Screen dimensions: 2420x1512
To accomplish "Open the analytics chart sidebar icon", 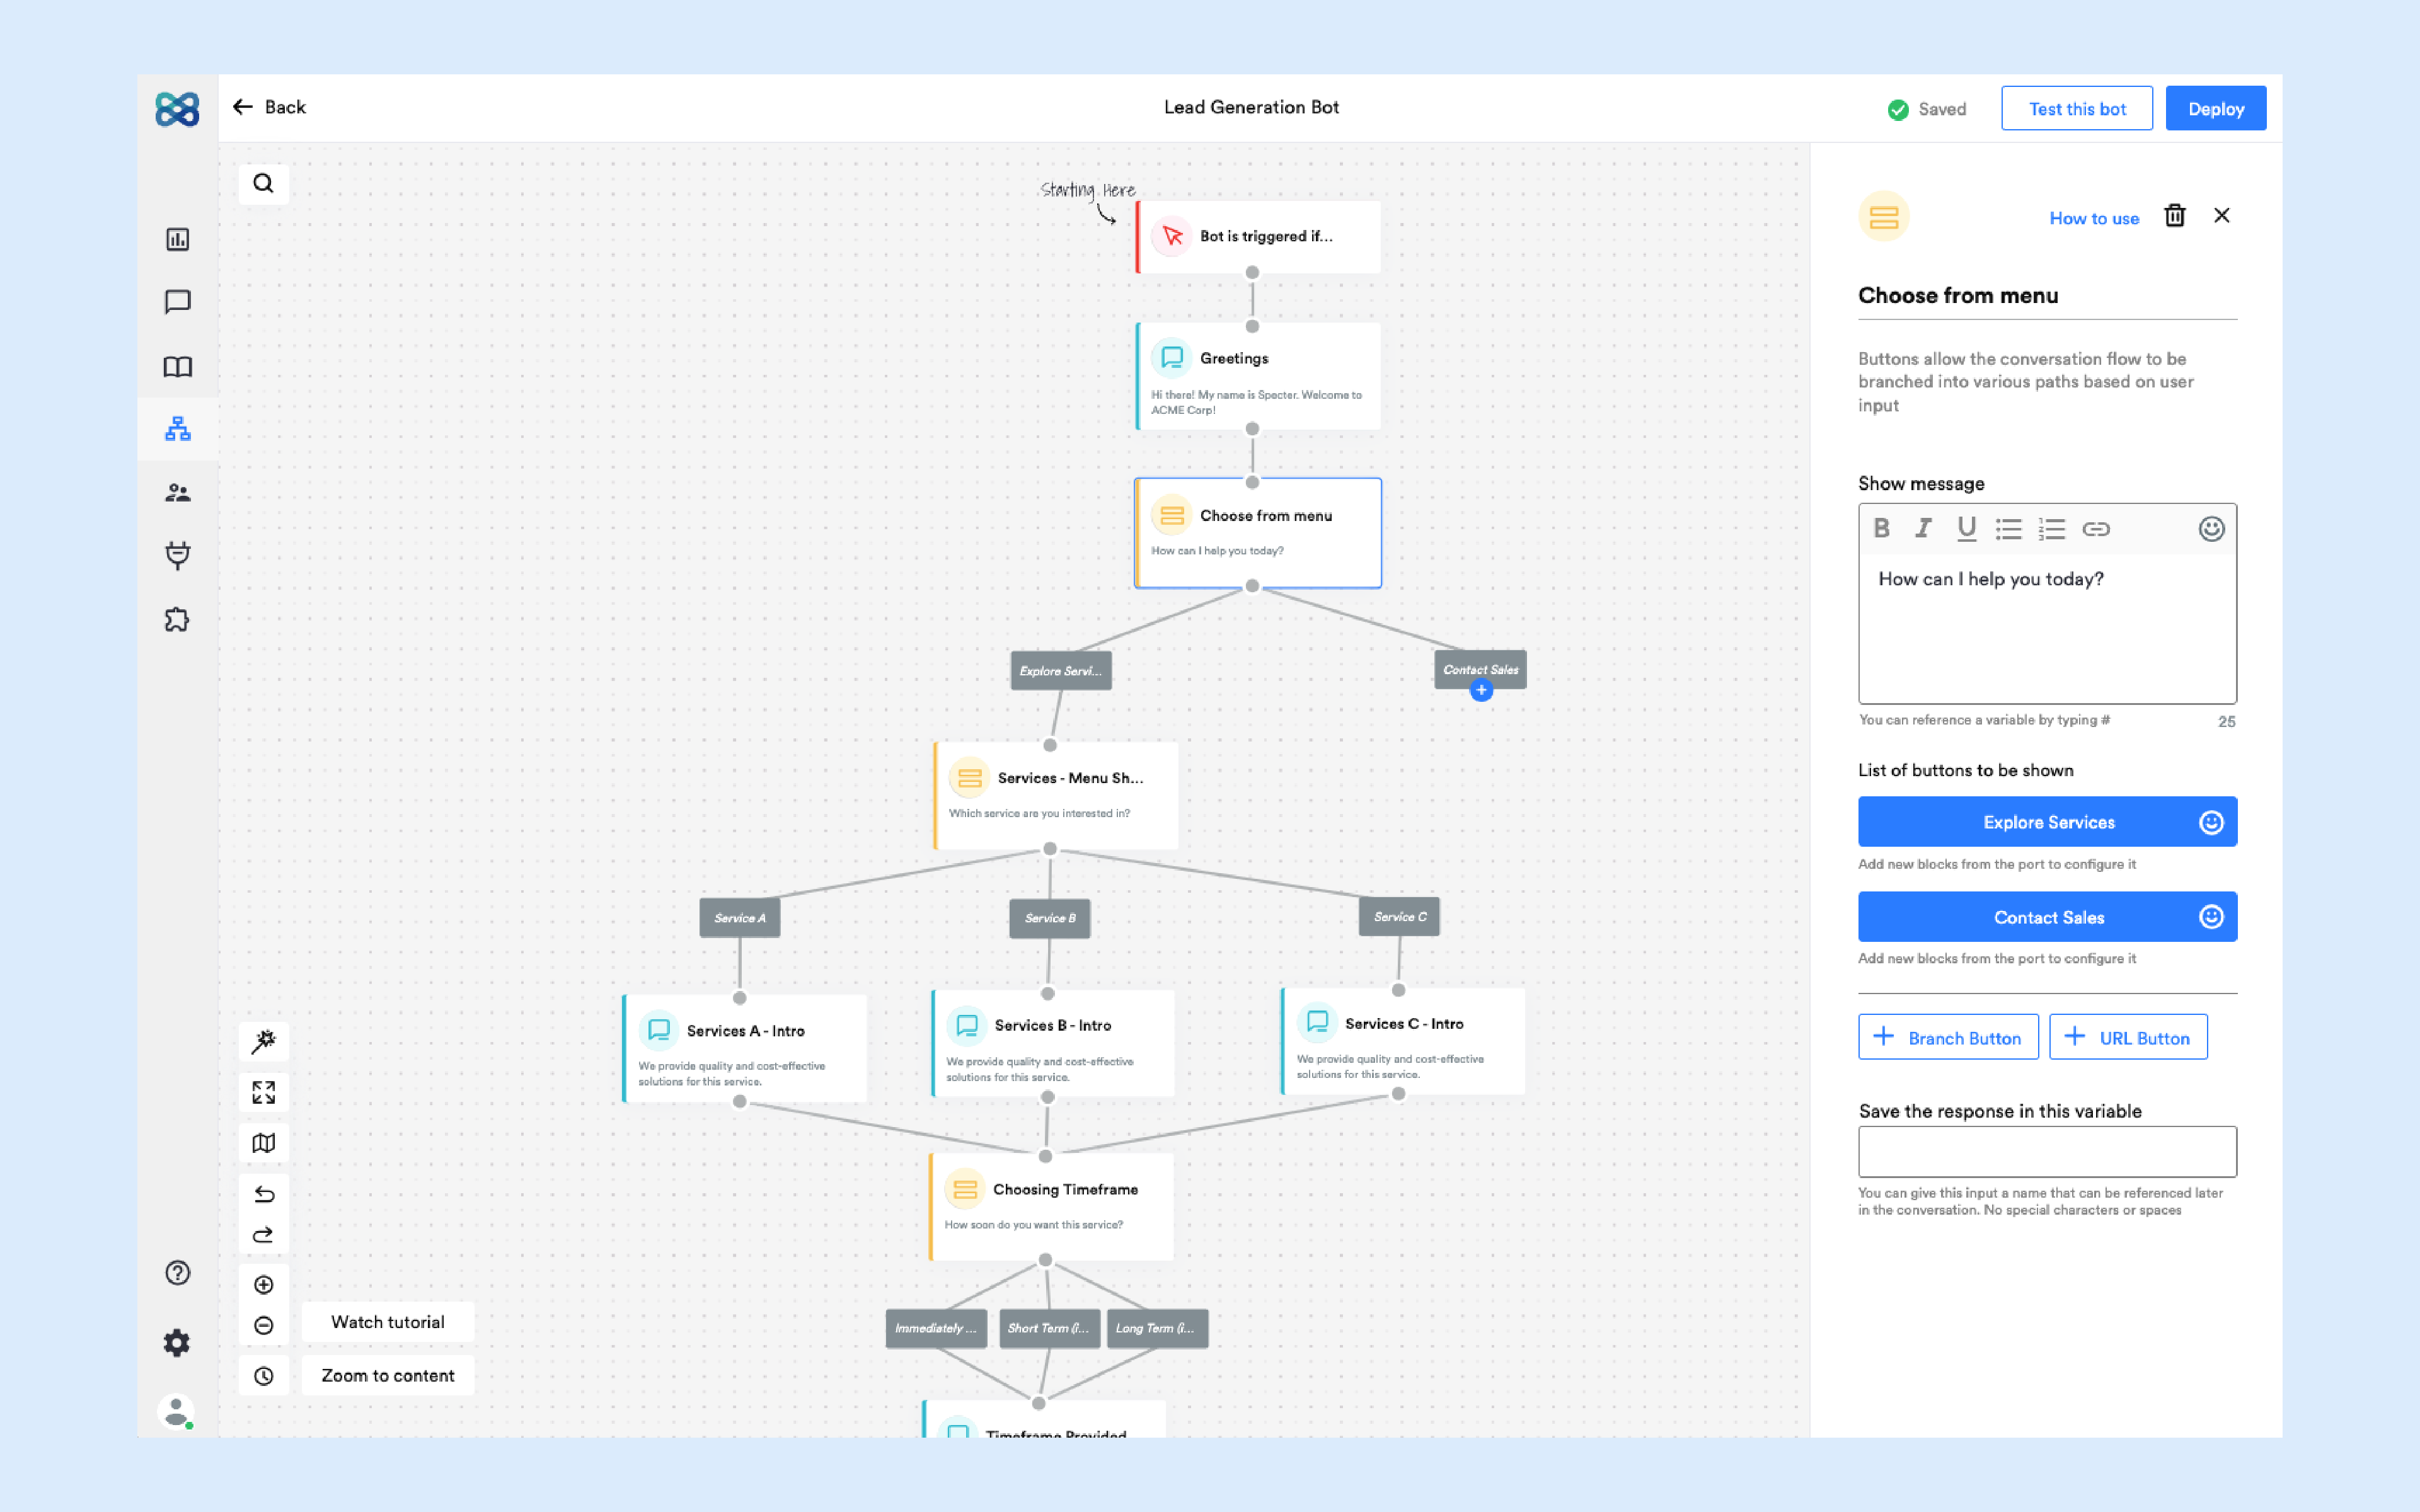I will tap(177, 239).
